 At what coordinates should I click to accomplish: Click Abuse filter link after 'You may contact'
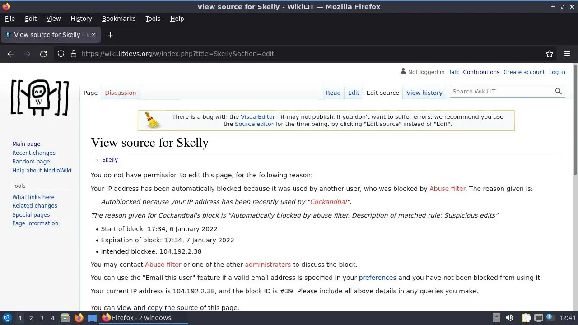click(x=163, y=265)
